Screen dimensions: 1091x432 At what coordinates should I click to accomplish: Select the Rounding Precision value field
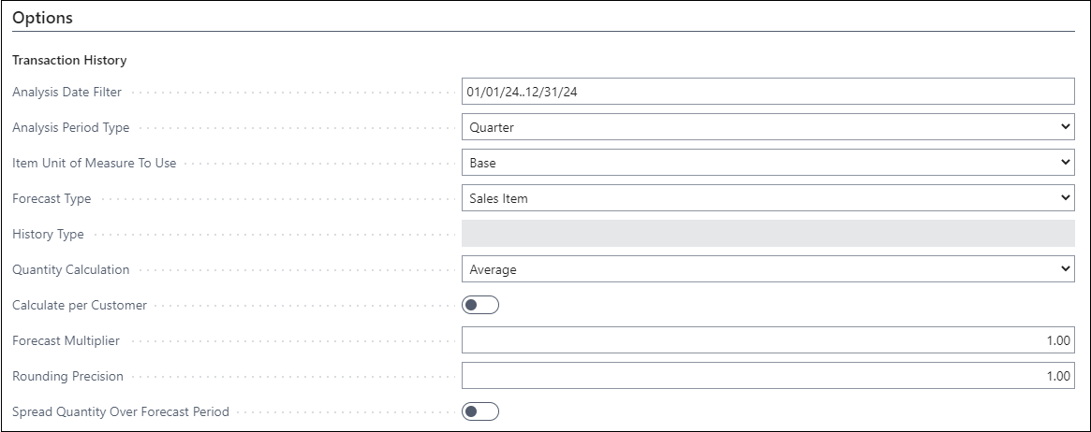(x=767, y=376)
